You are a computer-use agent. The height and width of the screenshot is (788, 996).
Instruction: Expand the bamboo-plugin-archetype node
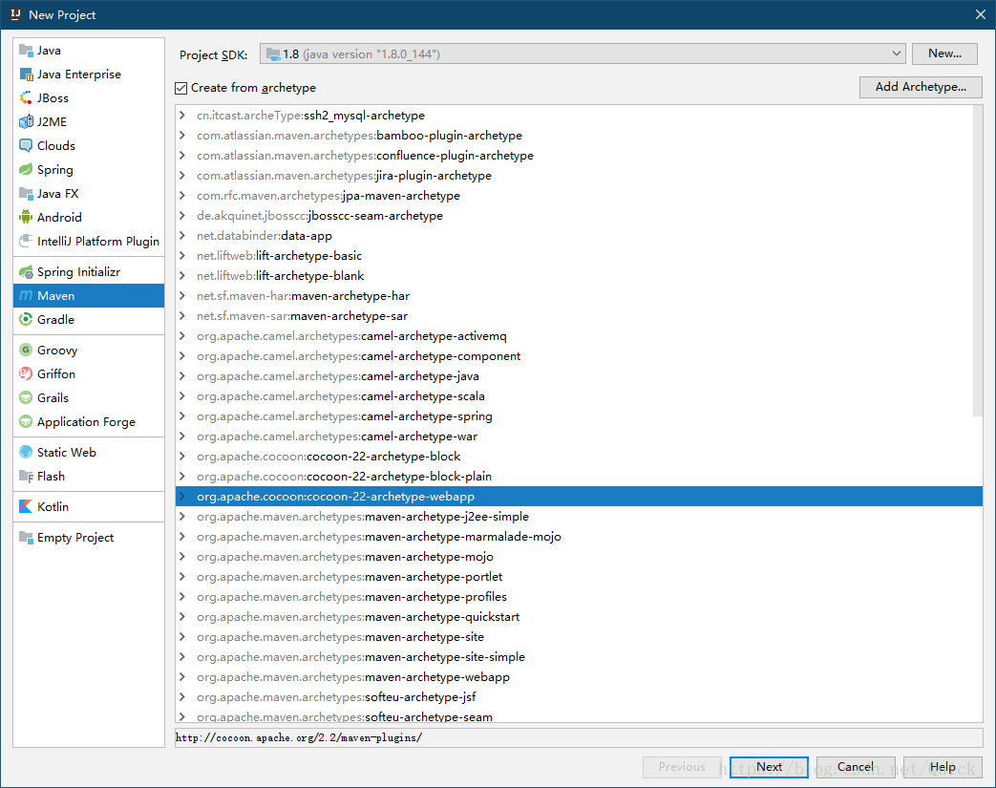click(x=182, y=136)
